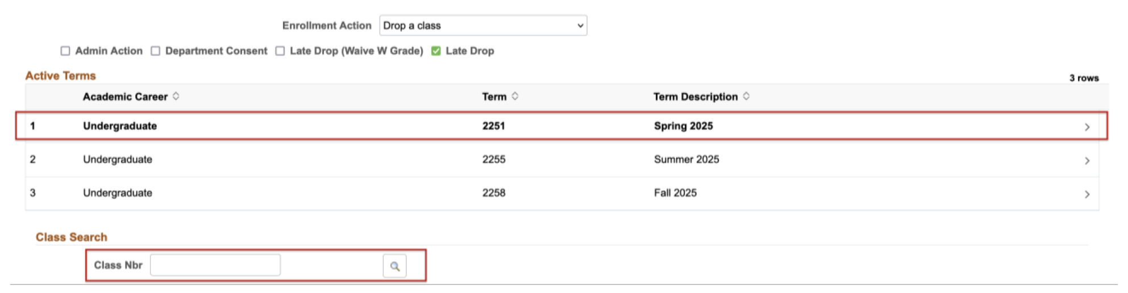Toggle Late Drop (Waive W Grade) checkbox
The image size is (1128, 293).
[280, 51]
